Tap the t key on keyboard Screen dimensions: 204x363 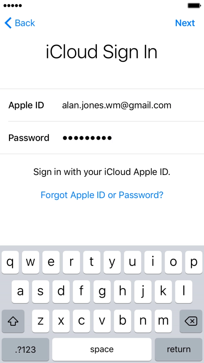pyautogui.click(x=92, y=262)
